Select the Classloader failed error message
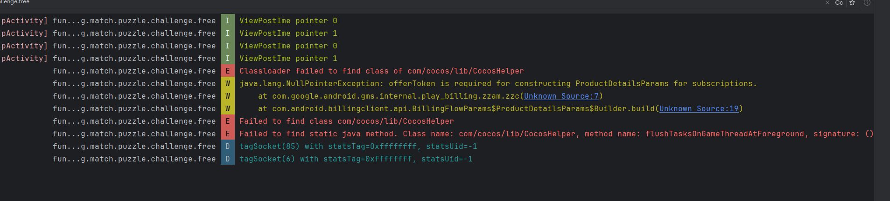890x201 pixels. pyautogui.click(x=381, y=71)
